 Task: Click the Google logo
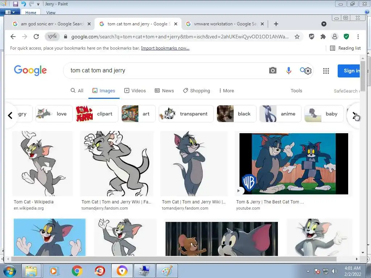[30, 71]
